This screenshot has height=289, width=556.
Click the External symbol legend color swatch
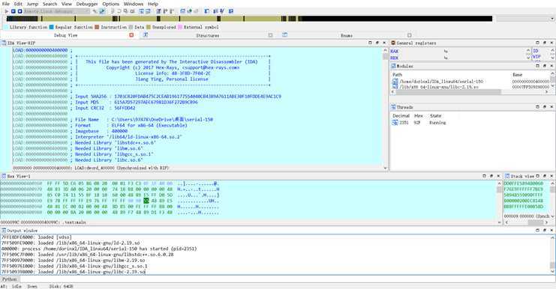click(180, 27)
